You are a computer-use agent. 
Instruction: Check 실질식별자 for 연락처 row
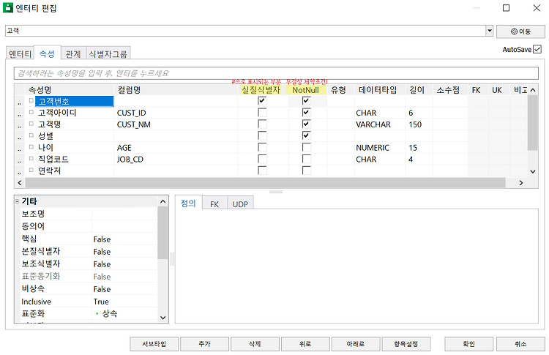pyautogui.click(x=262, y=170)
